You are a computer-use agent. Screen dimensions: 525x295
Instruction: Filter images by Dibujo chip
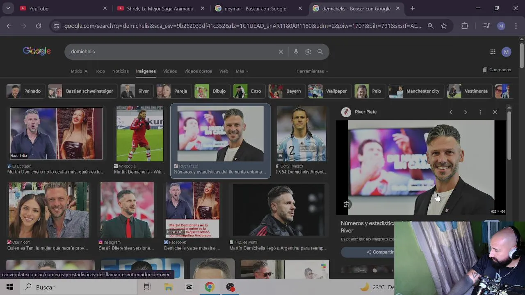coord(212,91)
